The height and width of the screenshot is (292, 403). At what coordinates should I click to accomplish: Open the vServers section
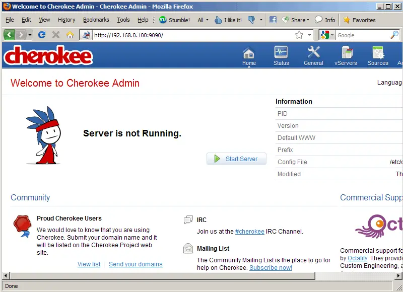(x=346, y=56)
